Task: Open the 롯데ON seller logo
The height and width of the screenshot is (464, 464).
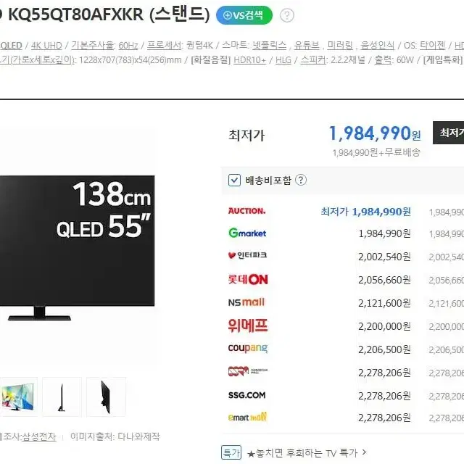Action: (x=248, y=279)
